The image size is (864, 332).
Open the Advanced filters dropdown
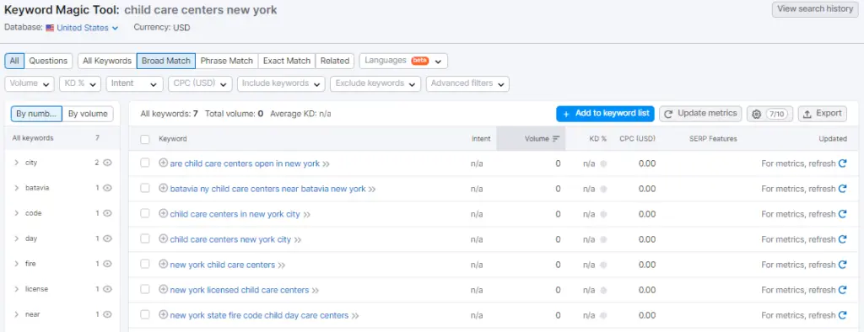click(x=467, y=83)
